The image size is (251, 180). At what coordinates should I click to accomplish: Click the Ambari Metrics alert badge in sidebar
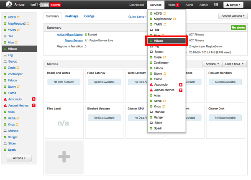[x=33, y=105]
